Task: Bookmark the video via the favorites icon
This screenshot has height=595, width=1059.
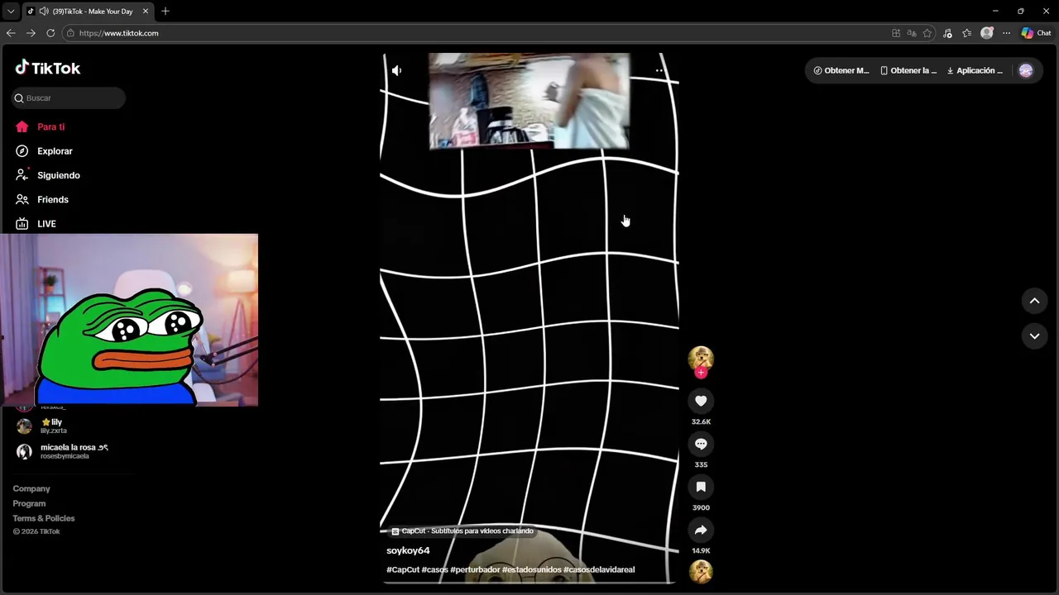Action: click(701, 487)
